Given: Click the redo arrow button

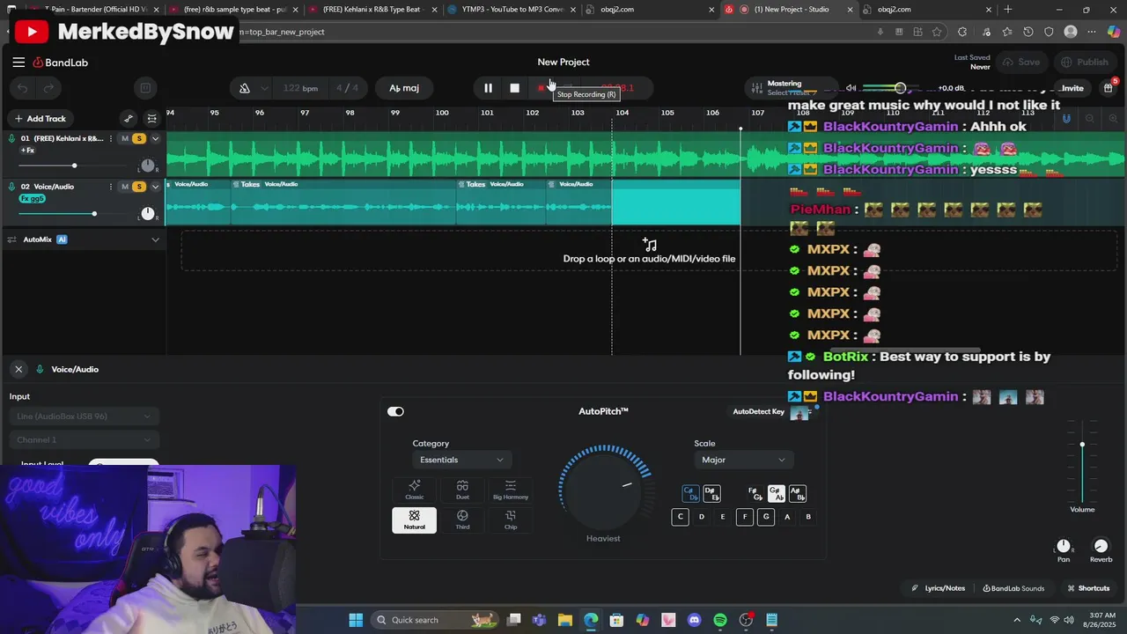Looking at the screenshot, I should click(x=49, y=88).
